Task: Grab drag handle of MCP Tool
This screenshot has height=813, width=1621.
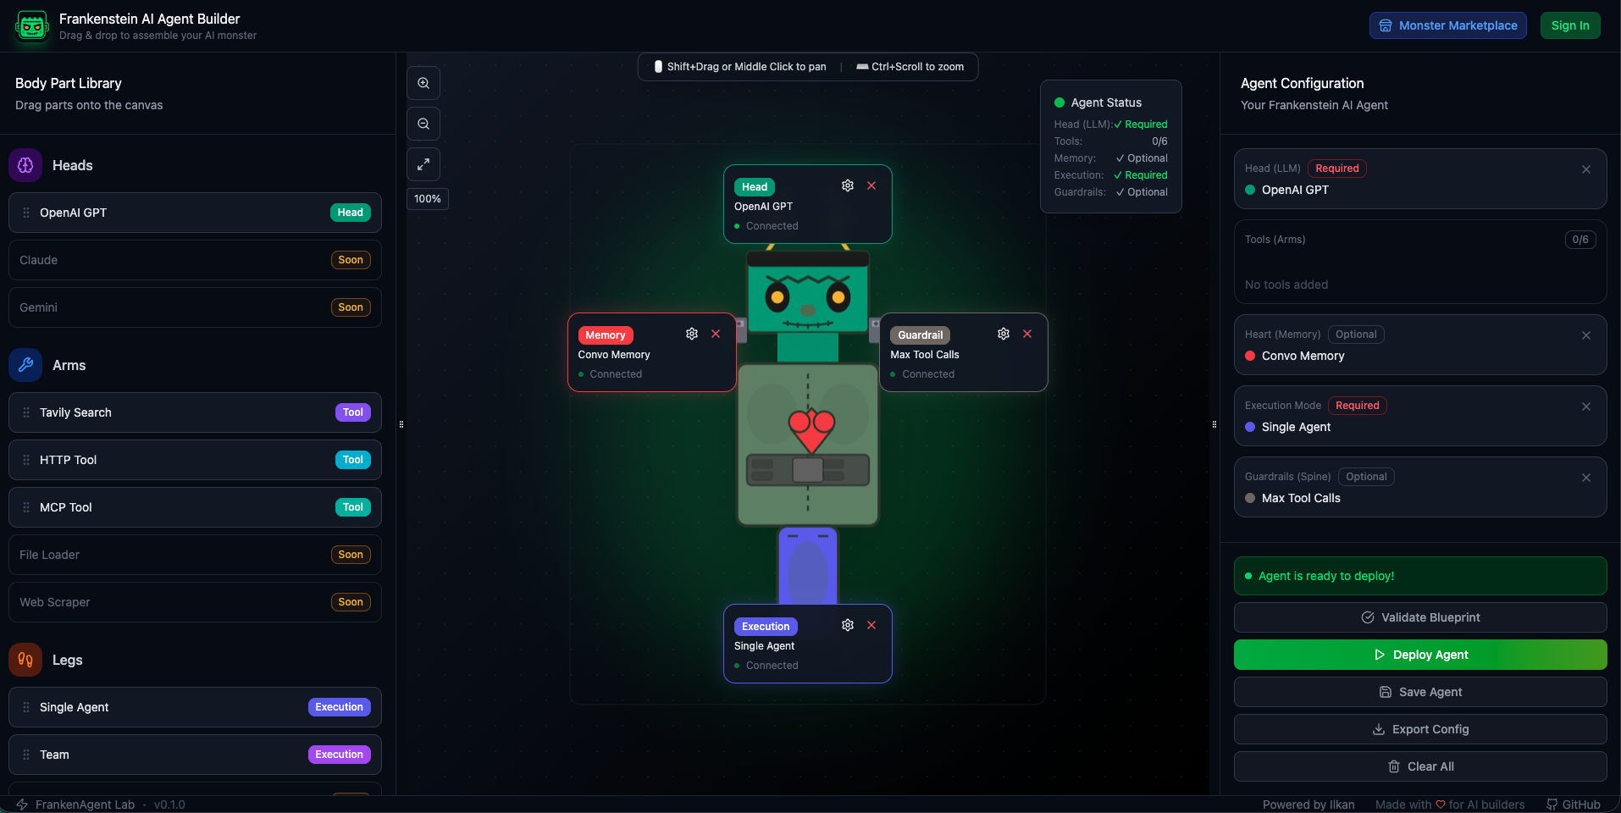Action: coord(26,507)
